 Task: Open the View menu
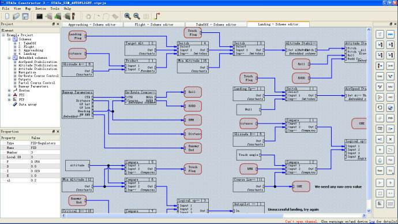(17, 9)
